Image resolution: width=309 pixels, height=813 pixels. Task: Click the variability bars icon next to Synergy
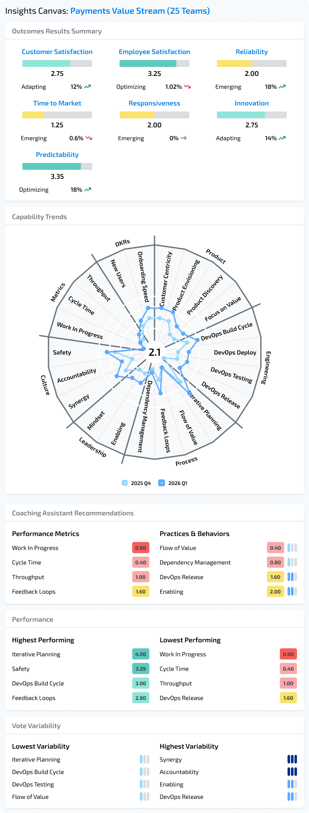[x=292, y=759]
